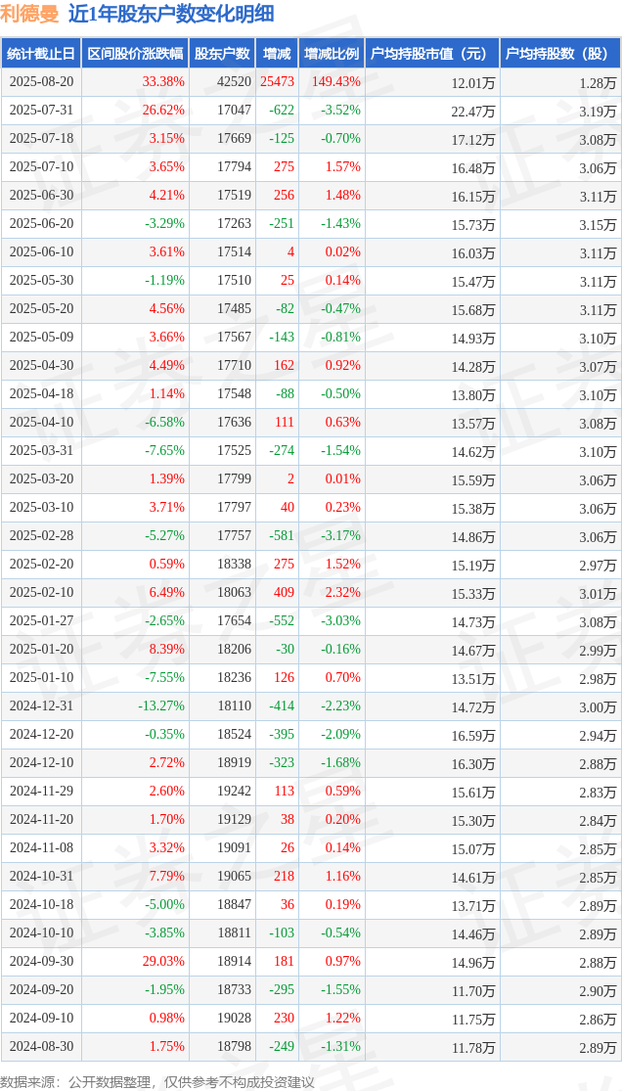The height and width of the screenshot is (1091, 622).
Task: Select the 2025-07-31 row date
Action: [x=41, y=110]
